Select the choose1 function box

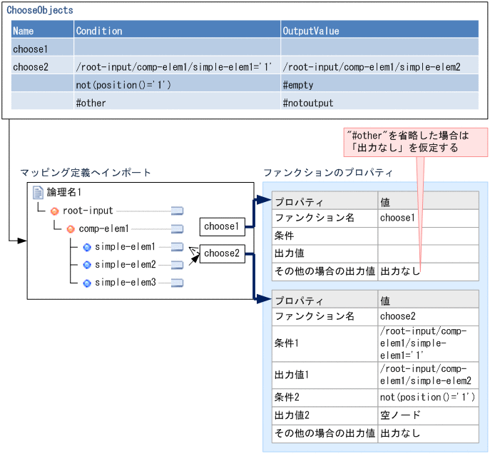coord(221,227)
